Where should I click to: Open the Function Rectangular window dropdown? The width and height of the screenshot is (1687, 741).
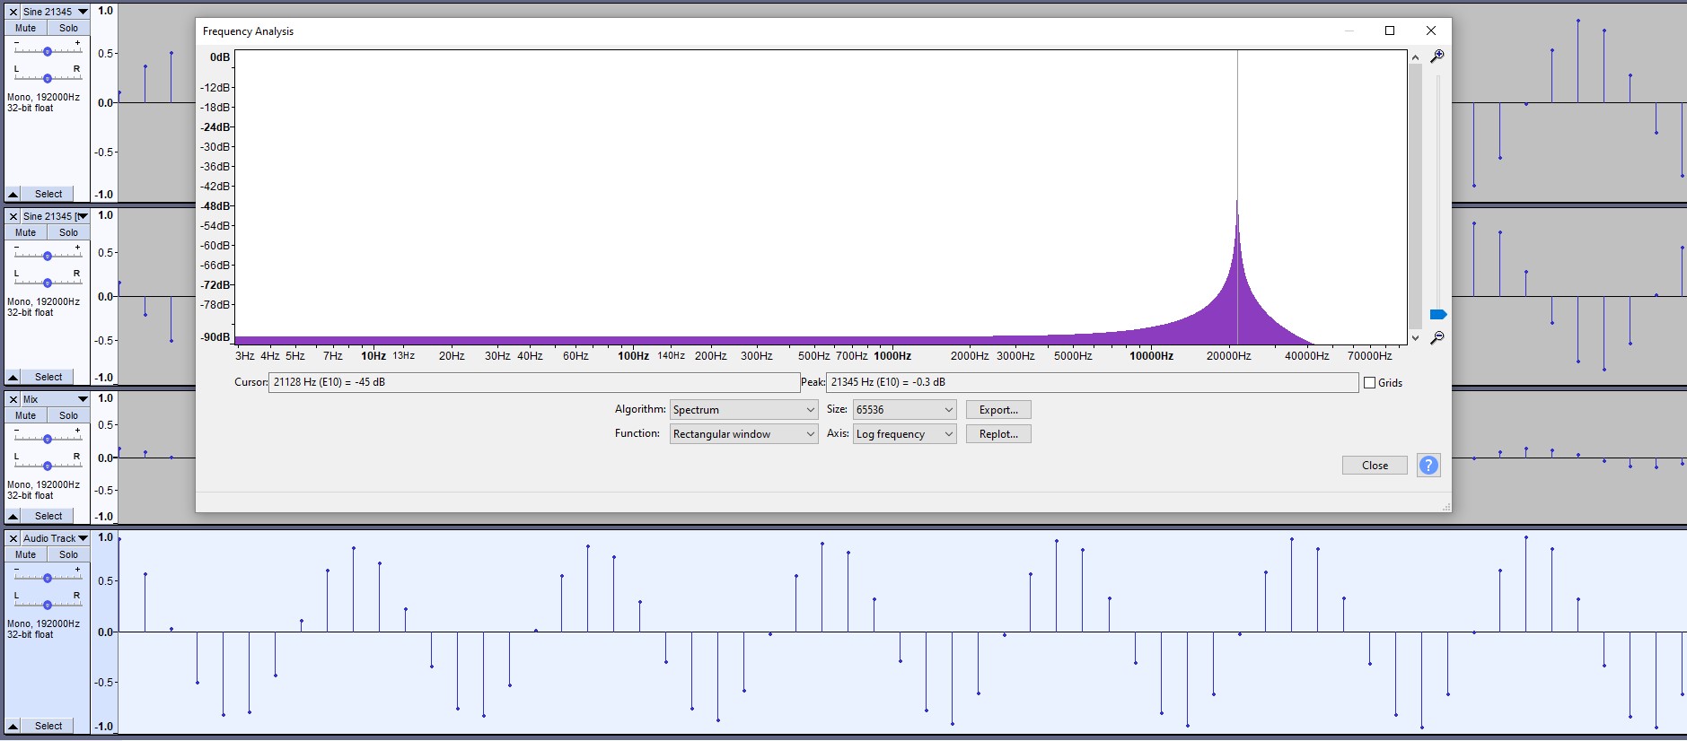click(743, 434)
